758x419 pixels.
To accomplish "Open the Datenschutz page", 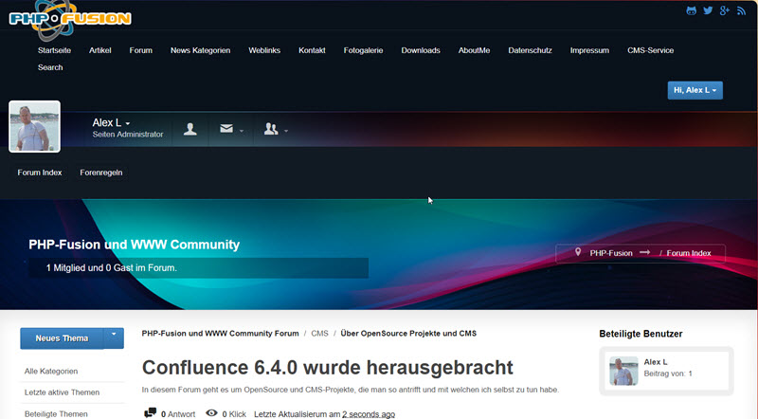I will pos(530,50).
